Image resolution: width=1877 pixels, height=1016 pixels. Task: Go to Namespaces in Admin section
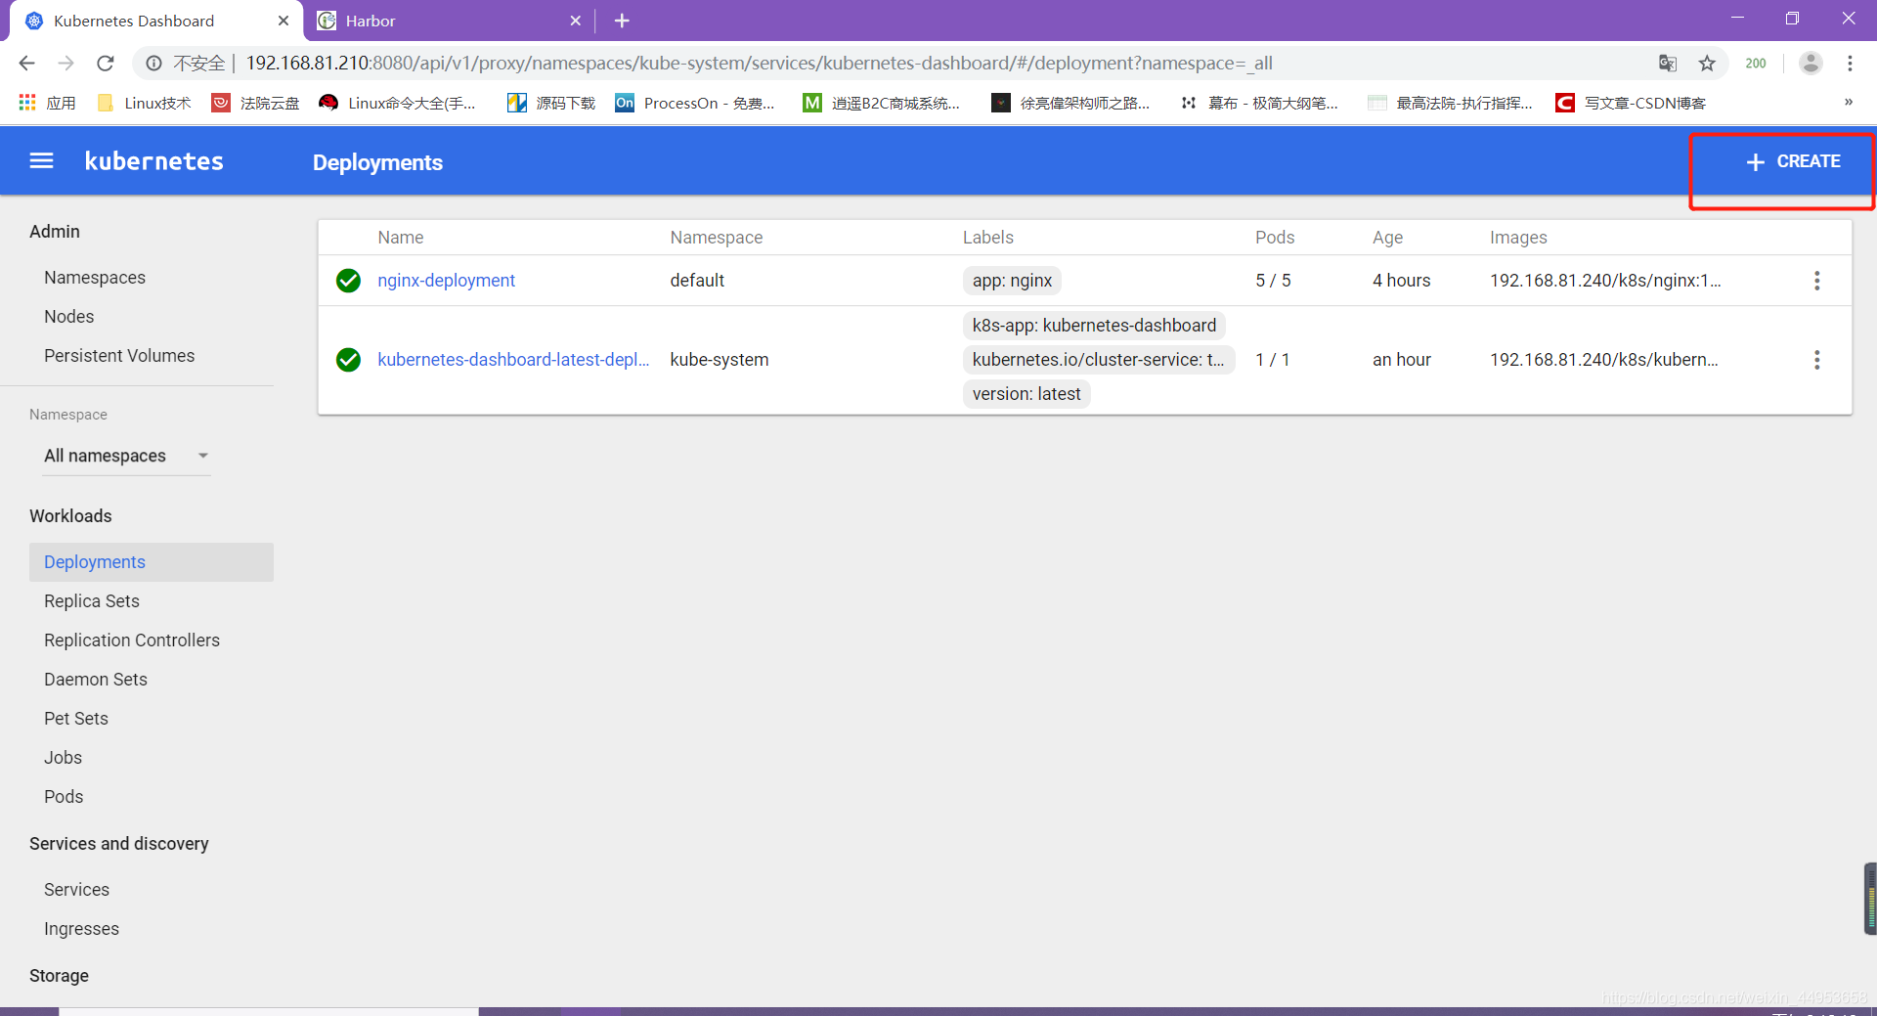[95, 278]
